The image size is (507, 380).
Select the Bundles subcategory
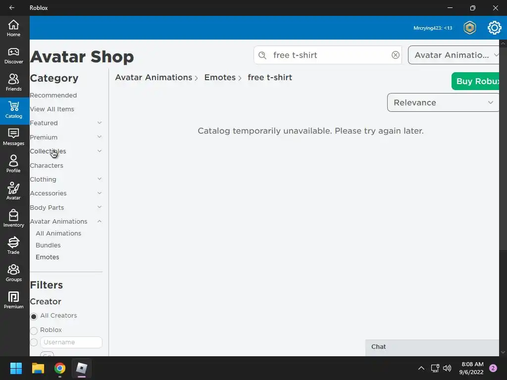(48, 245)
